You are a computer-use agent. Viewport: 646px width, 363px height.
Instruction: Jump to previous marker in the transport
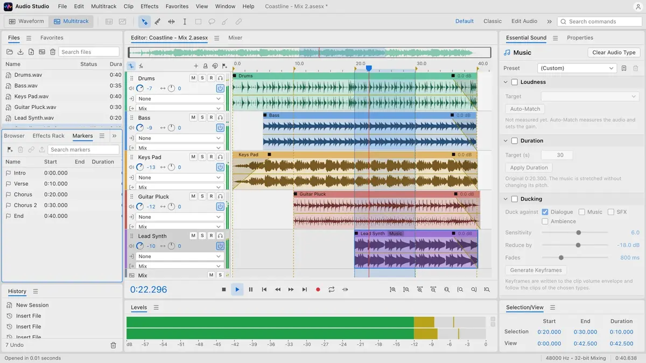coord(264,289)
